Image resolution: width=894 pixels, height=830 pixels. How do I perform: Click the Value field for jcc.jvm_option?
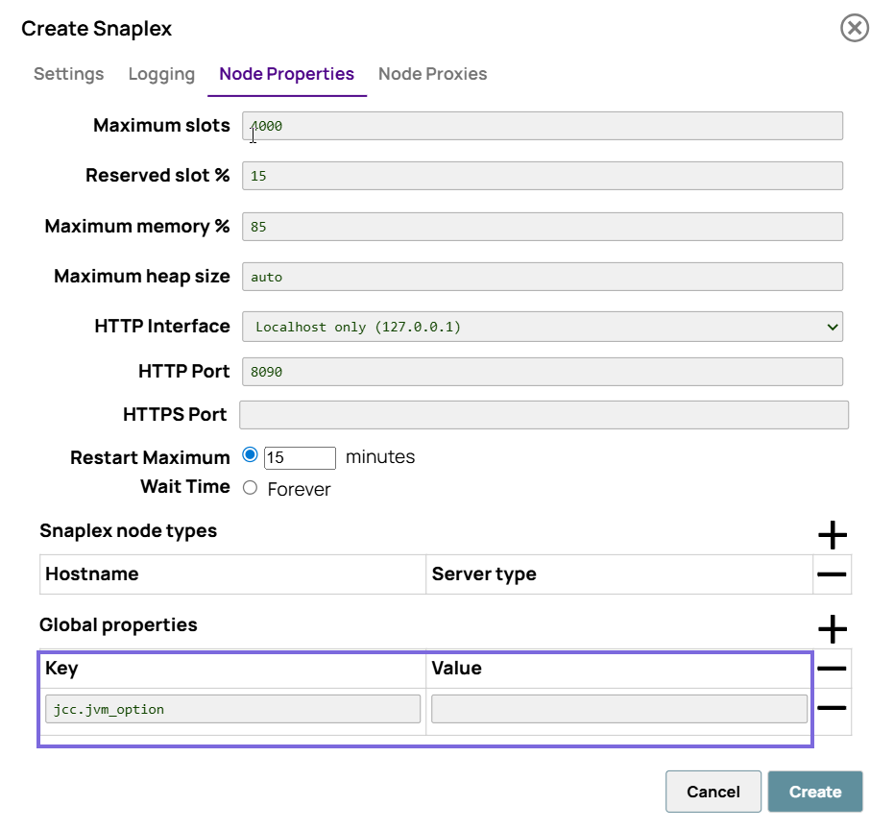pos(618,709)
